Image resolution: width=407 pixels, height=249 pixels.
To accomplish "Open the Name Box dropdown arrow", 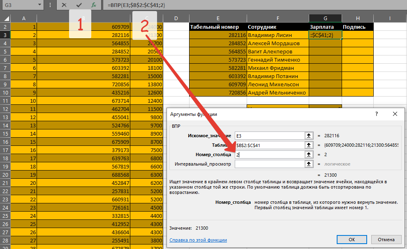I will [39, 5].
